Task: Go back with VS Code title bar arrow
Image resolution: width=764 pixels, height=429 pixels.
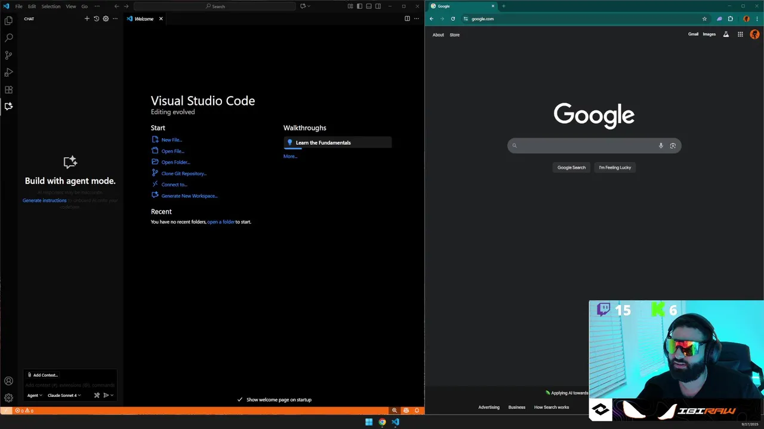Action: [116, 6]
